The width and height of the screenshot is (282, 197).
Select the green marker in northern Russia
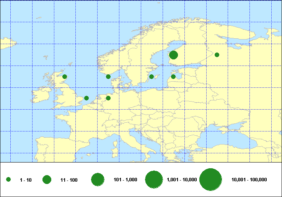tap(217, 55)
